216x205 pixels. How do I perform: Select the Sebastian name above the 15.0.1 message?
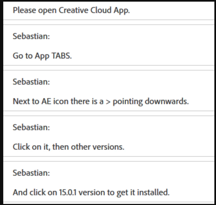(31, 173)
